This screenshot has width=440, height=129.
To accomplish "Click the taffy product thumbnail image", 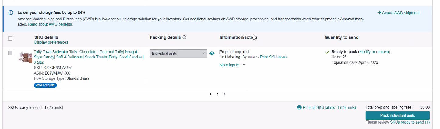I will click(26, 57).
